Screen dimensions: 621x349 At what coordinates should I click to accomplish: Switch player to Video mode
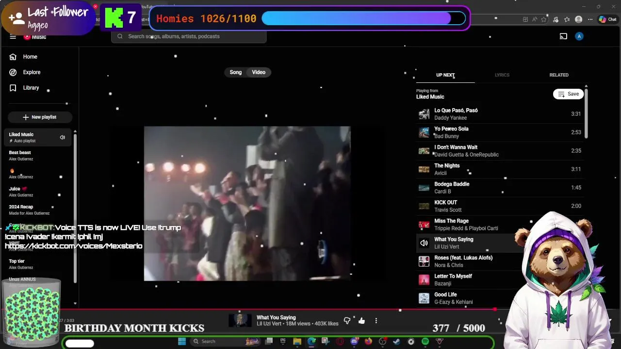click(259, 72)
